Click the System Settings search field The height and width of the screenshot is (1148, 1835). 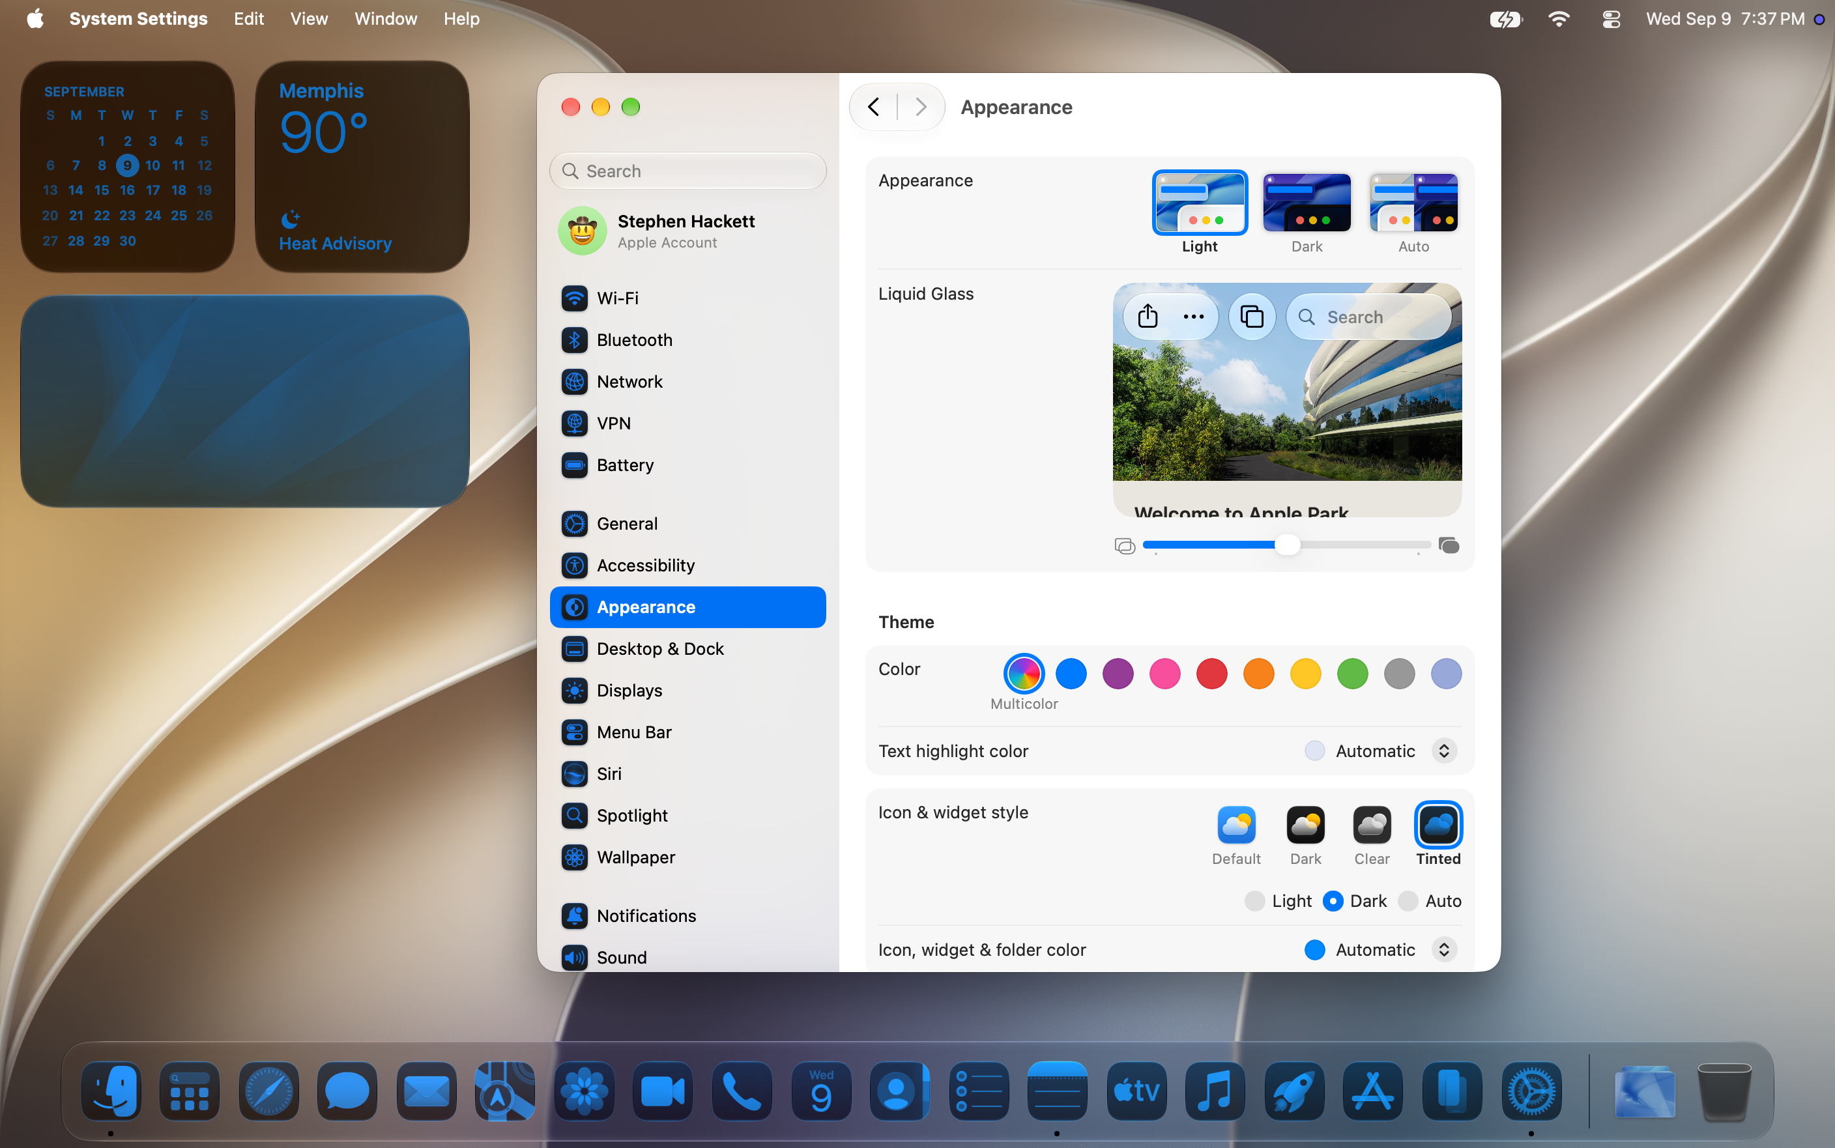[687, 171]
